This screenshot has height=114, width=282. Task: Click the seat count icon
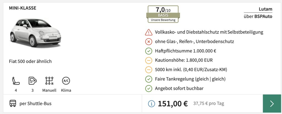tap(16, 81)
